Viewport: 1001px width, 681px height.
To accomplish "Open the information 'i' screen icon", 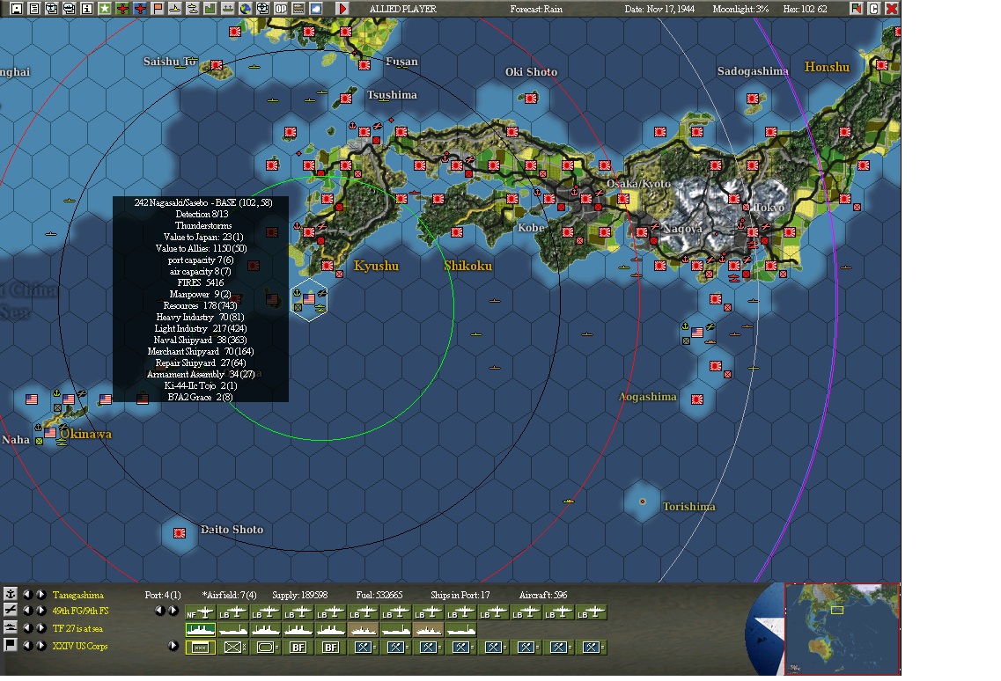I will coord(87,8).
